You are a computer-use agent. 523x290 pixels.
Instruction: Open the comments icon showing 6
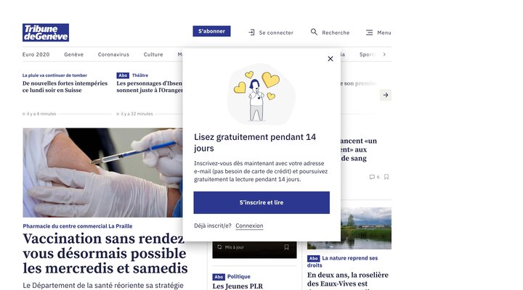pos(372,177)
